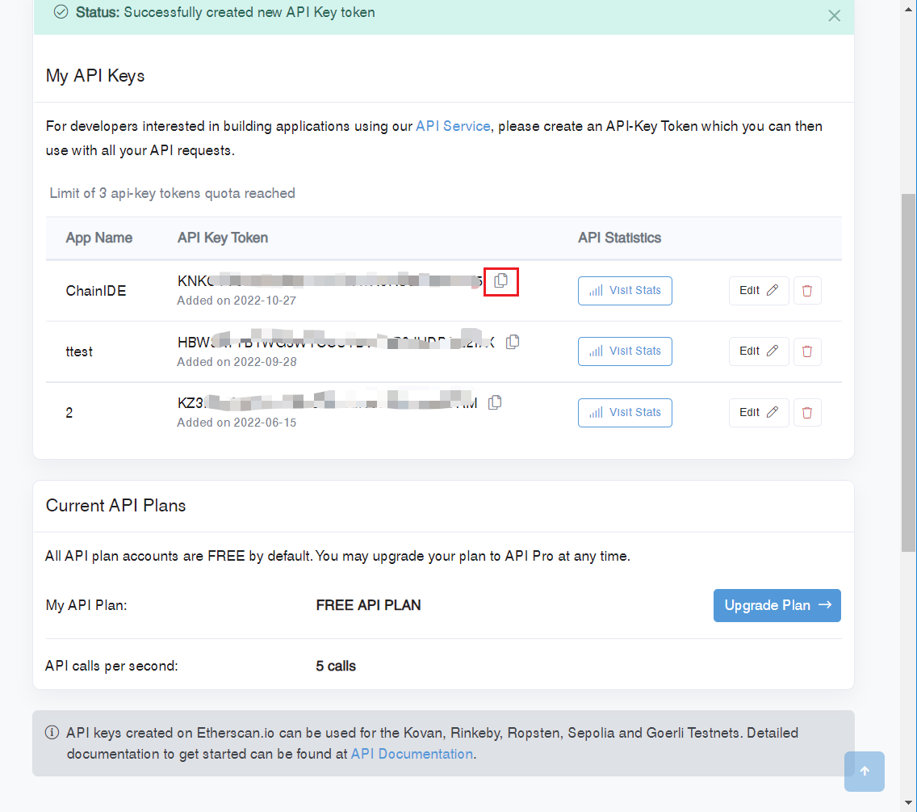Edit the API key named 2
This screenshot has width=917, height=812.
point(759,412)
